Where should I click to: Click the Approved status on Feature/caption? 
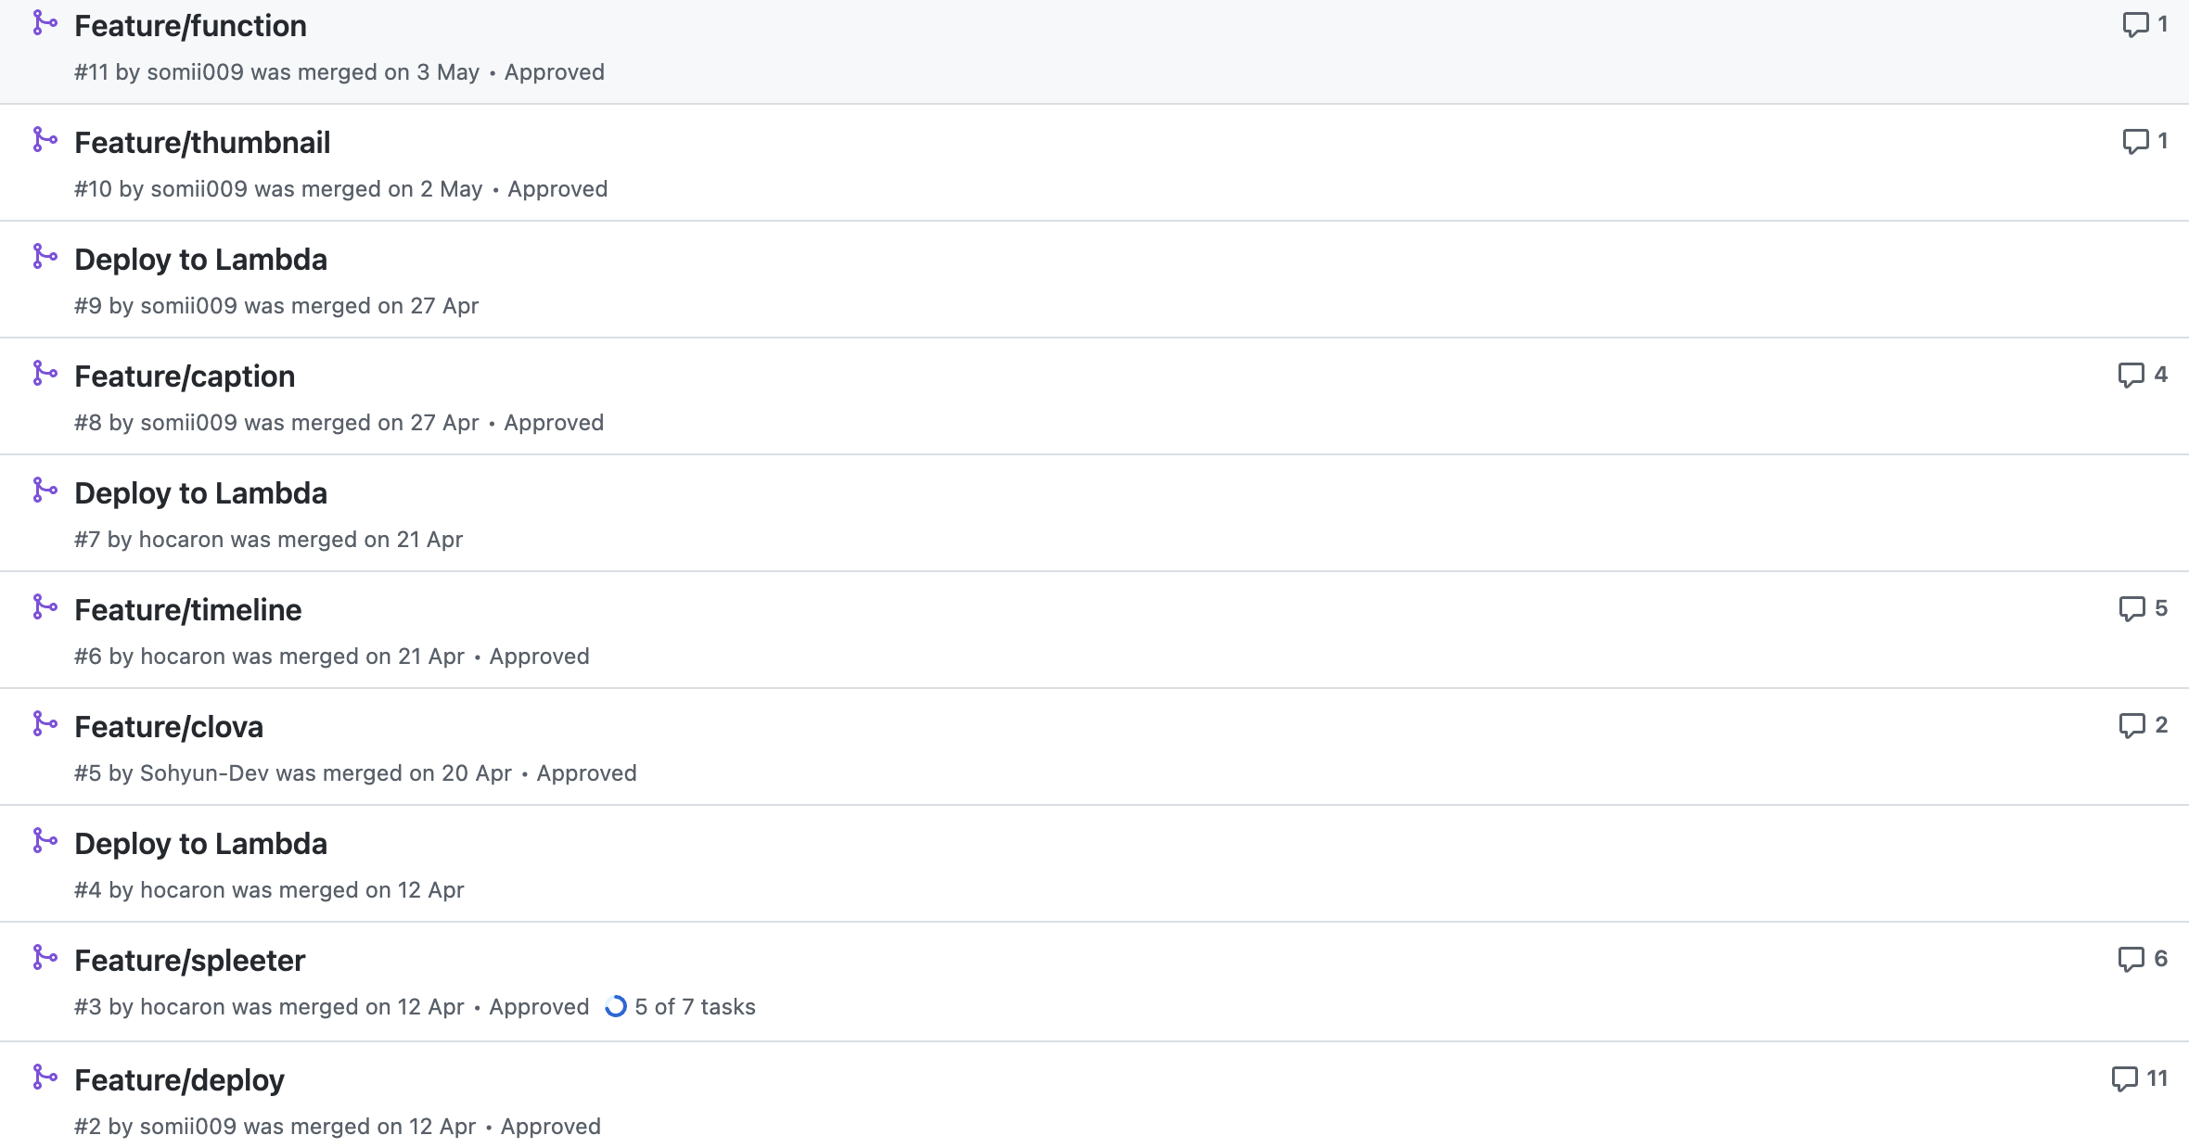pyautogui.click(x=554, y=423)
